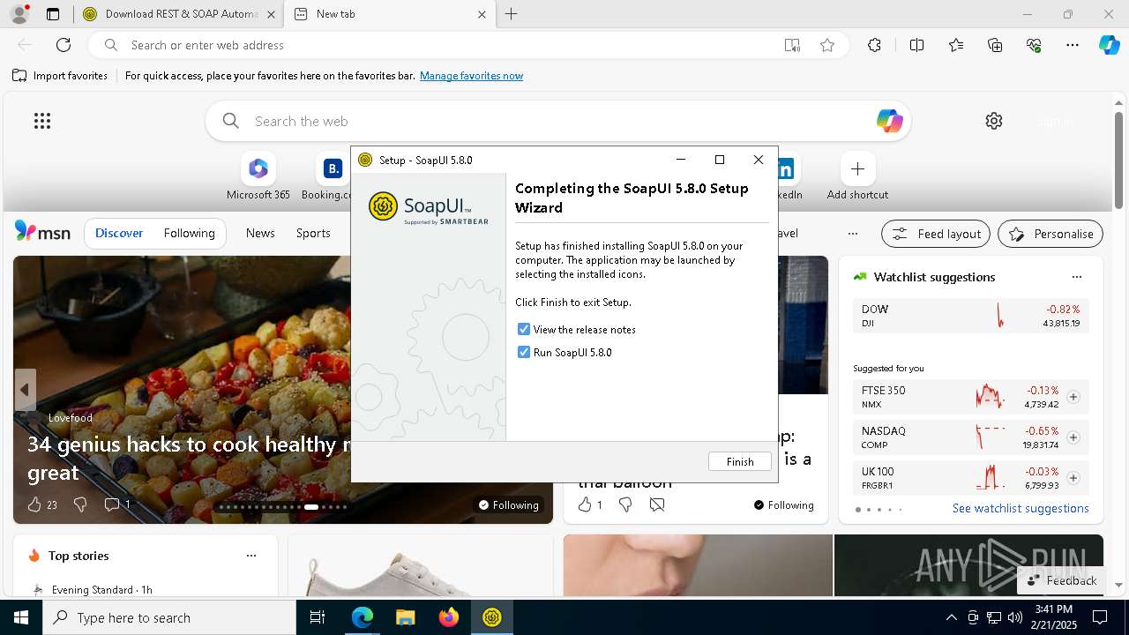Switch to Download REST & SOAP tab
This screenshot has height=635, width=1129.
[178, 14]
